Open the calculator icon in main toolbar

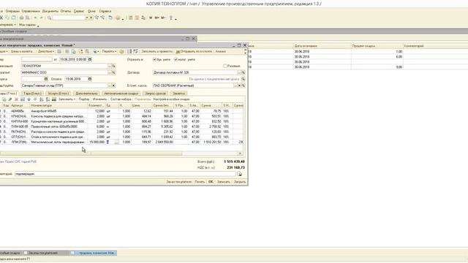click(x=131, y=18)
